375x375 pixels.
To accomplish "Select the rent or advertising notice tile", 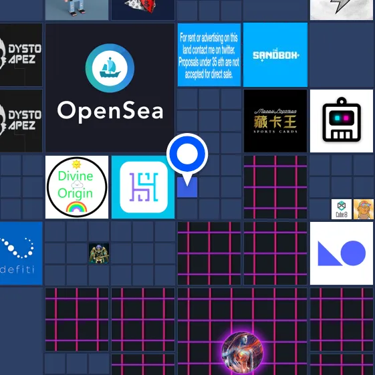I will (x=209, y=55).
